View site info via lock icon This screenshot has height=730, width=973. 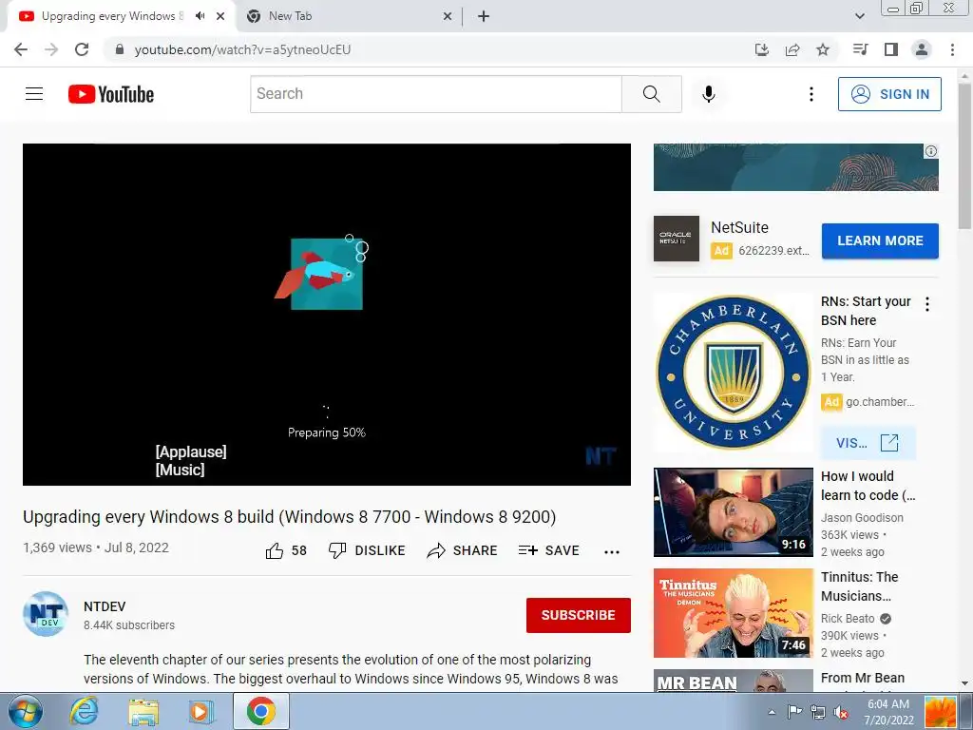(120, 49)
